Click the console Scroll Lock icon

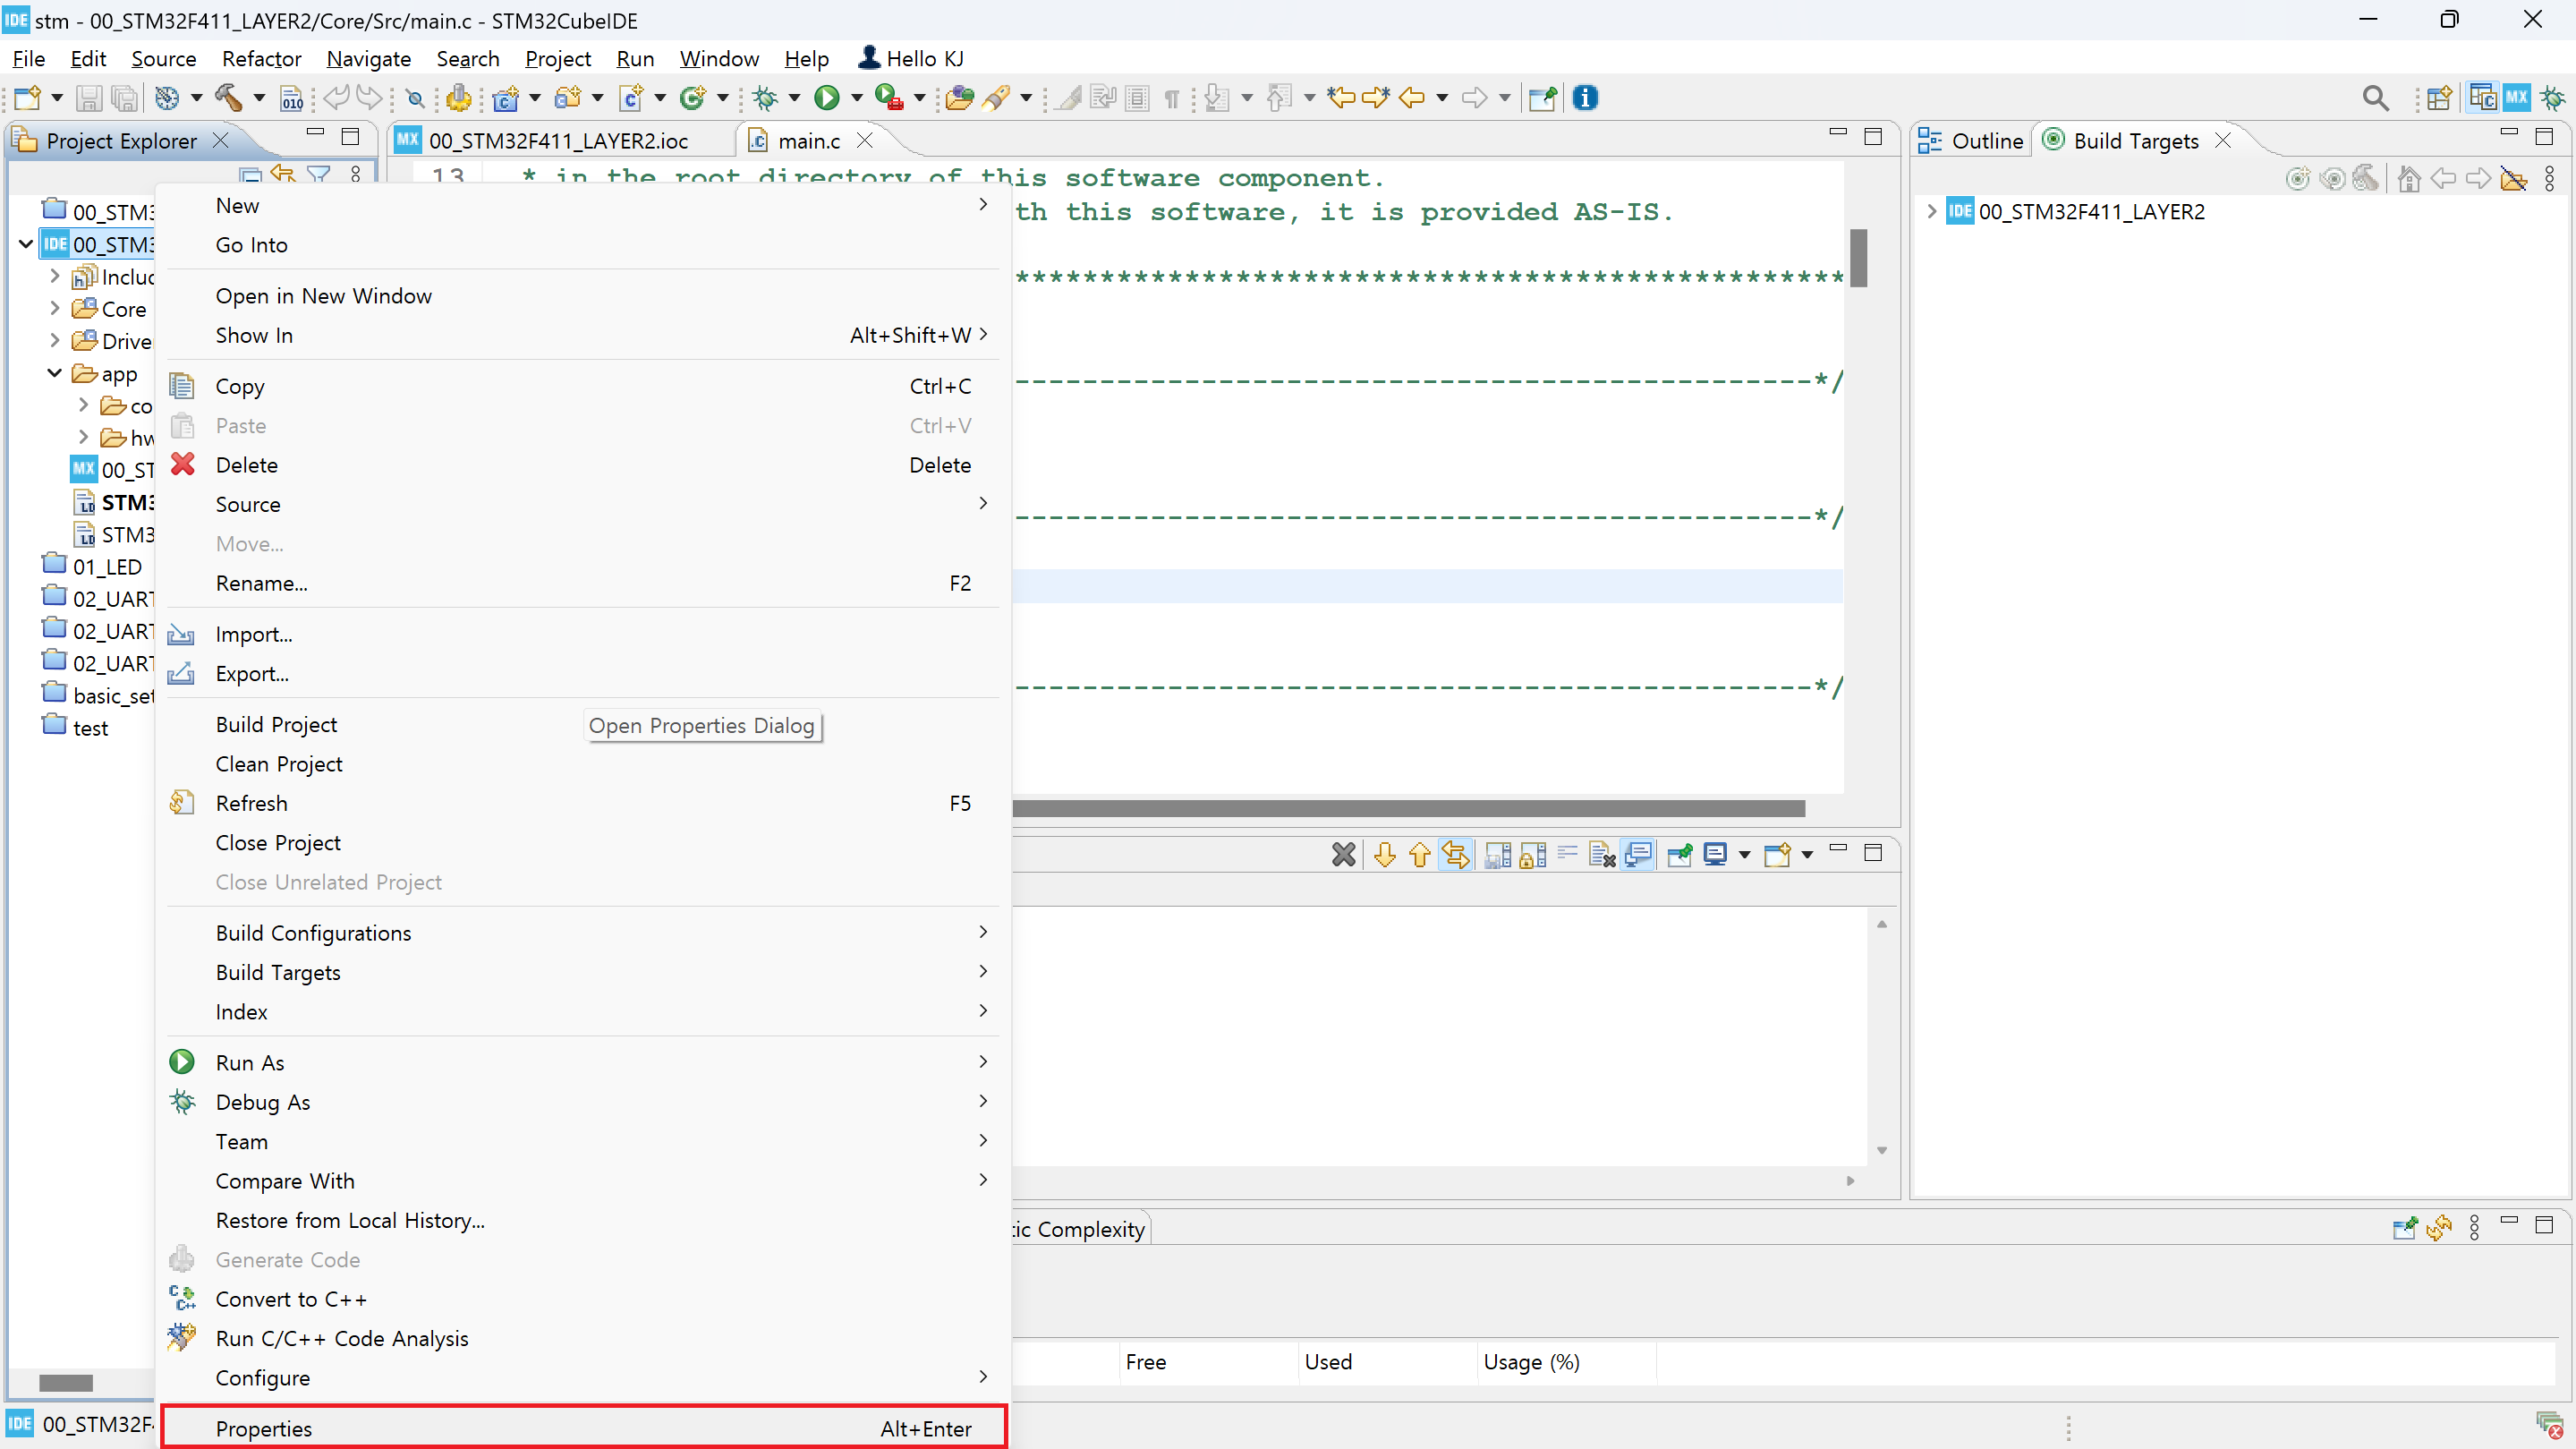click(1532, 854)
